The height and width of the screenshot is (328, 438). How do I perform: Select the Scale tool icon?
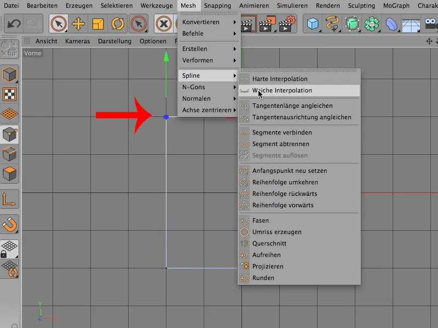98,24
